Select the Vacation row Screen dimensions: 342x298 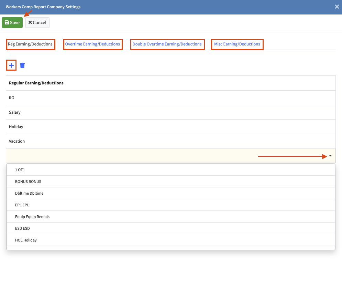click(170, 141)
